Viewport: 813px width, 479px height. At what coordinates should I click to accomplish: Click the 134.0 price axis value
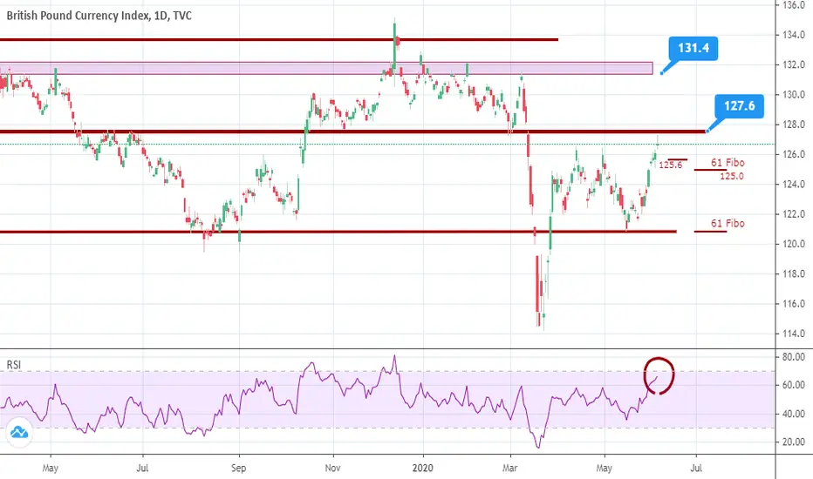coord(793,35)
